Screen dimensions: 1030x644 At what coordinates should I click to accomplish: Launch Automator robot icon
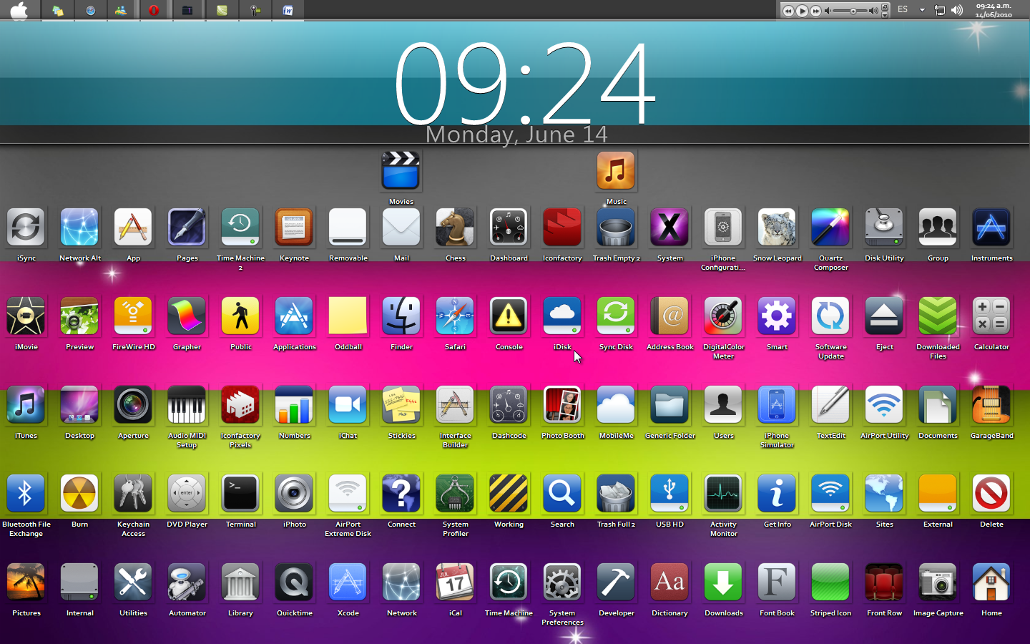[187, 582]
